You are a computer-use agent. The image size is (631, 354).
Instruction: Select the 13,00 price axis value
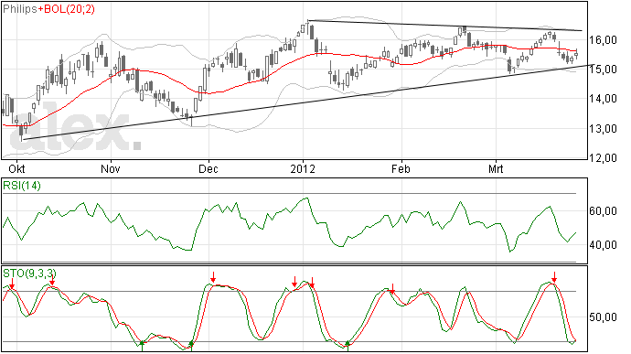point(603,128)
